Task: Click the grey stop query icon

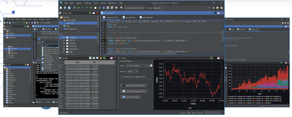Action: tap(100, 8)
